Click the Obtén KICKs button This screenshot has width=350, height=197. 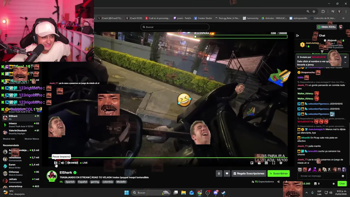[x=326, y=27]
